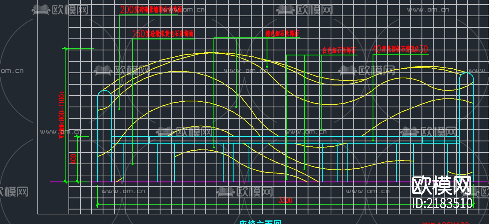Click the vertical "400" dimension value
Image resolution: width=489 pixels, height=224 pixels.
coord(73,159)
